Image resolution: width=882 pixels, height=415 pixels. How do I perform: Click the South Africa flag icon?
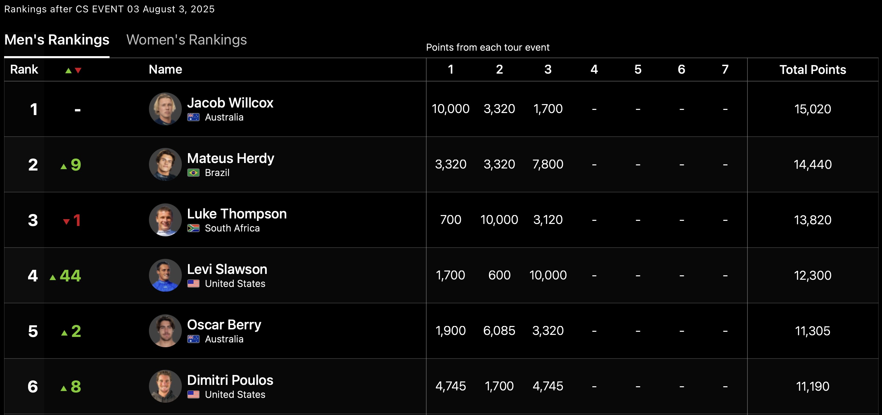pyautogui.click(x=193, y=228)
